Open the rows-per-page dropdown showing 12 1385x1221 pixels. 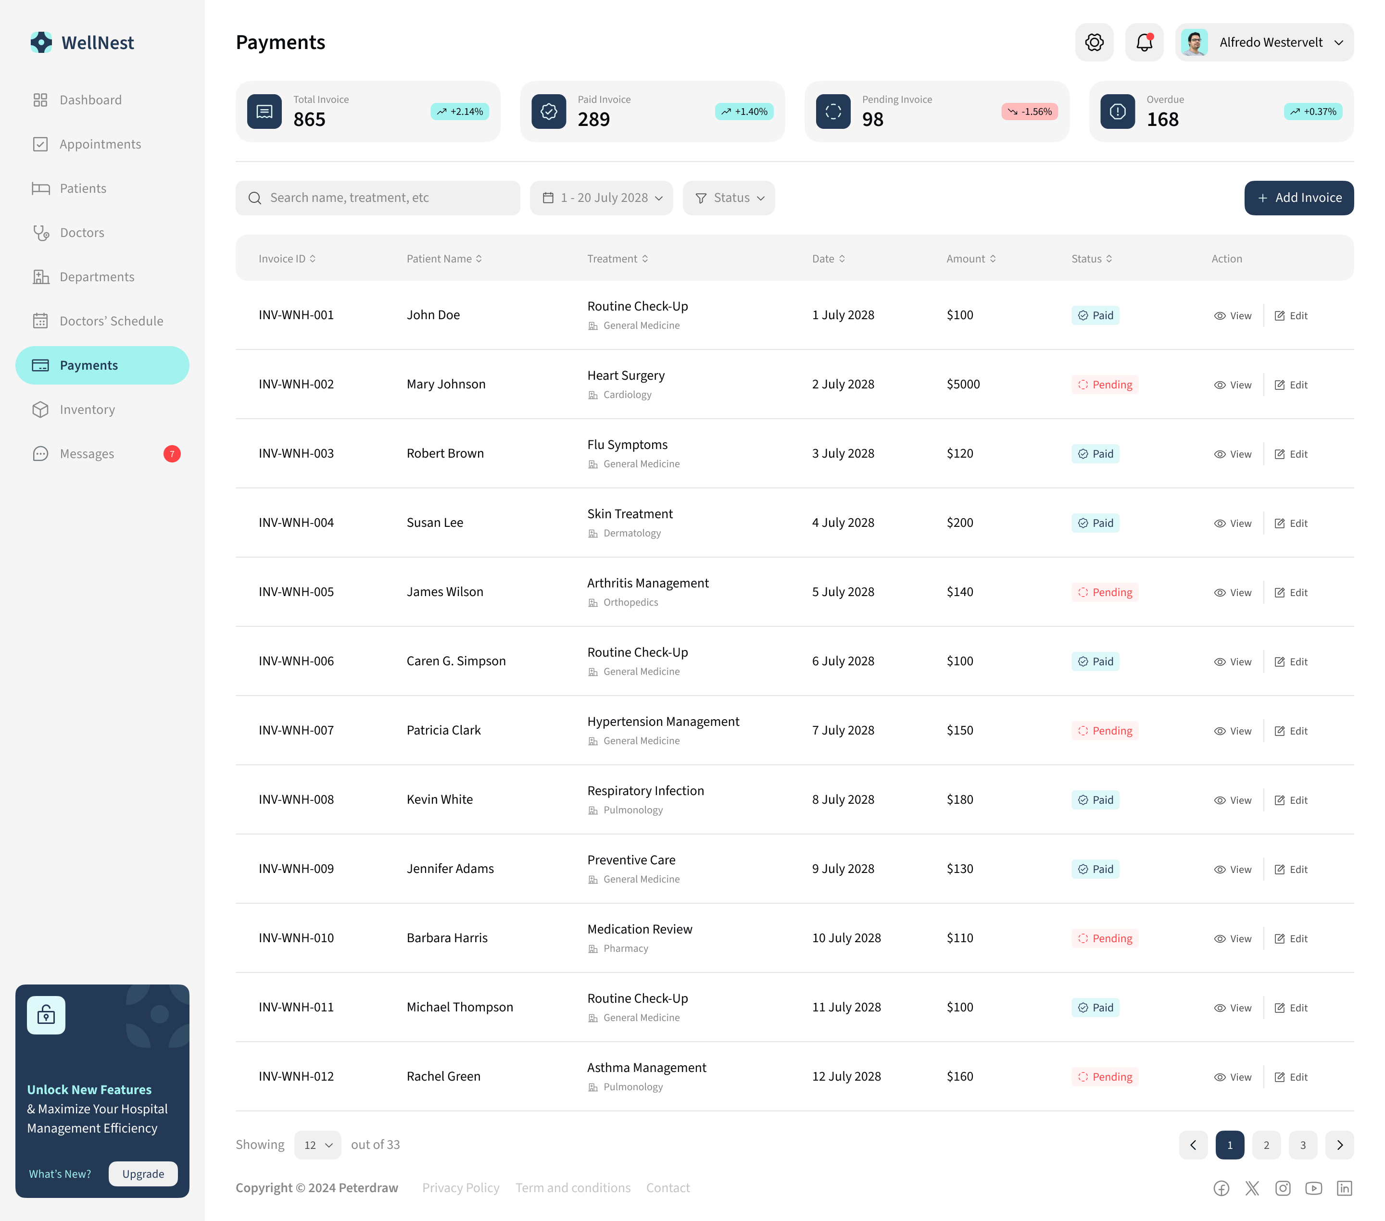(317, 1145)
